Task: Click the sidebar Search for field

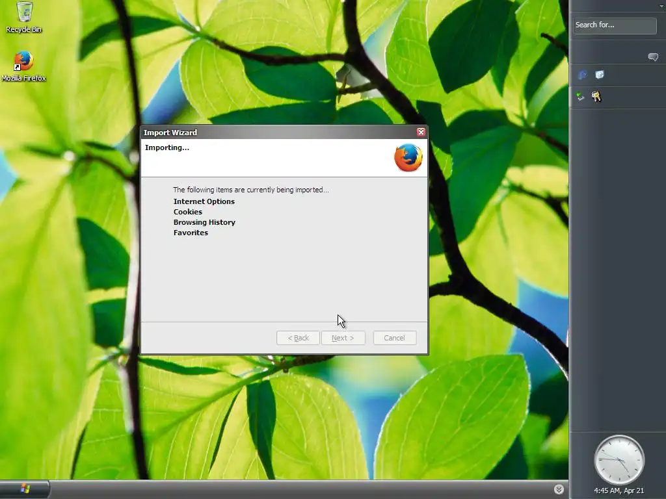Action: tap(614, 25)
